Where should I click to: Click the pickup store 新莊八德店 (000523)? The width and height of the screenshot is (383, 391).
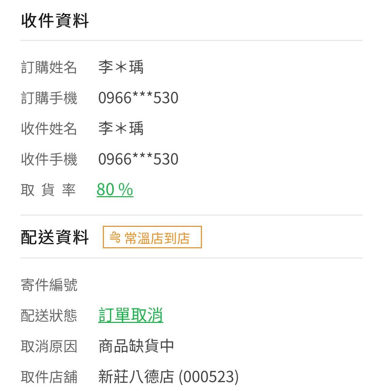169,377
